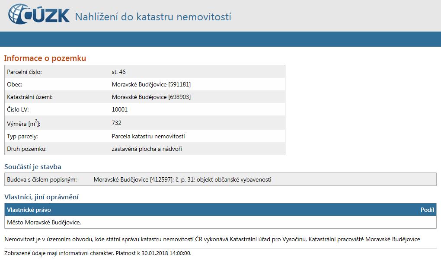Viewport: 441px width, 262px height.
Task: Select the Katastrální území label
Action: (x=30, y=97)
